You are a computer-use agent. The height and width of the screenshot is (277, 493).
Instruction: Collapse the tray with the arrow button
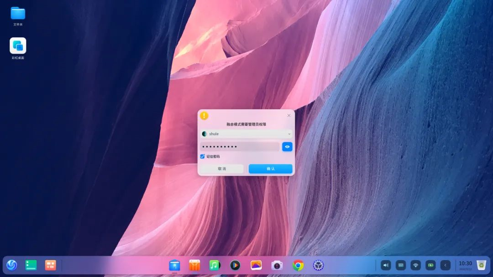tap(445, 265)
